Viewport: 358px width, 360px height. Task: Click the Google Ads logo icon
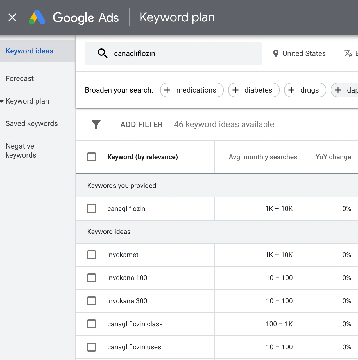37,17
